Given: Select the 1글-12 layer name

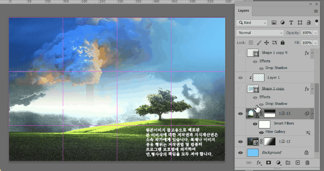Looking at the screenshot, I should coord(284,142).
